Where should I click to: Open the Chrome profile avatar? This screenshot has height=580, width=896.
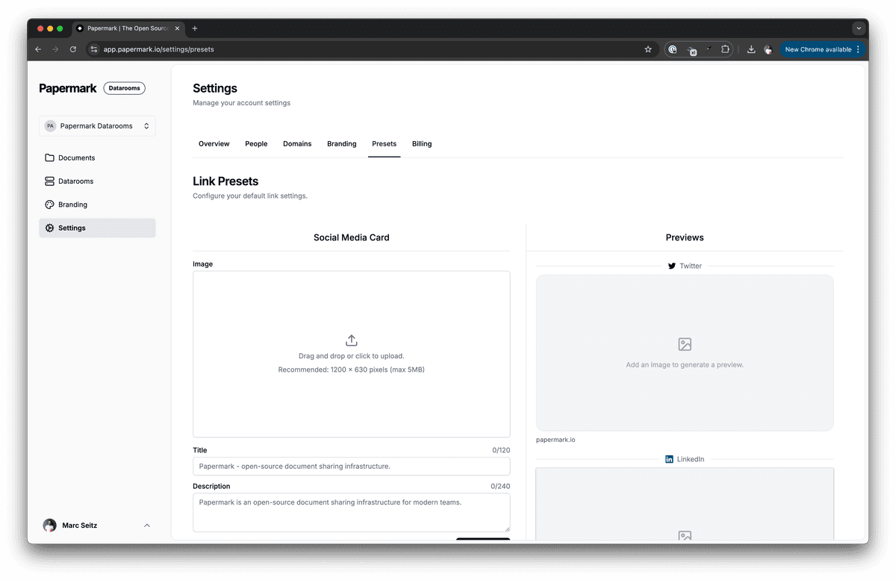(x=768, y=49)
